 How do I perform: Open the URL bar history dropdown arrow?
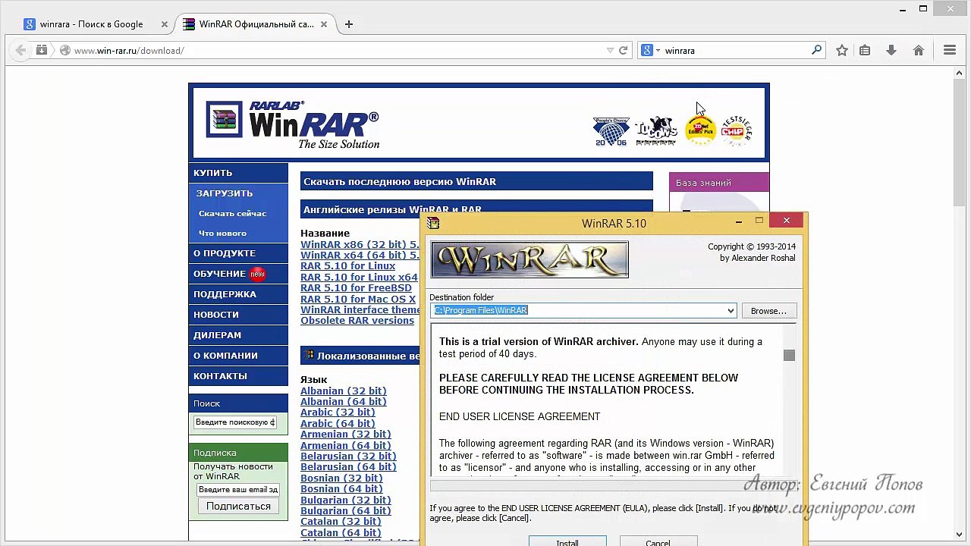pos(610,51)
